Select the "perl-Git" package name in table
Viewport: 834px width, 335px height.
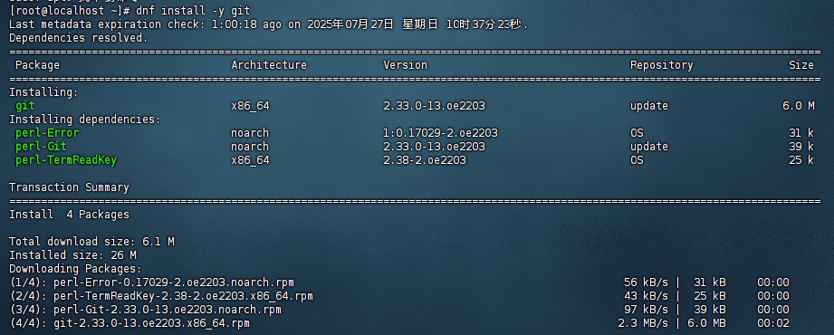tap(41, 147)
